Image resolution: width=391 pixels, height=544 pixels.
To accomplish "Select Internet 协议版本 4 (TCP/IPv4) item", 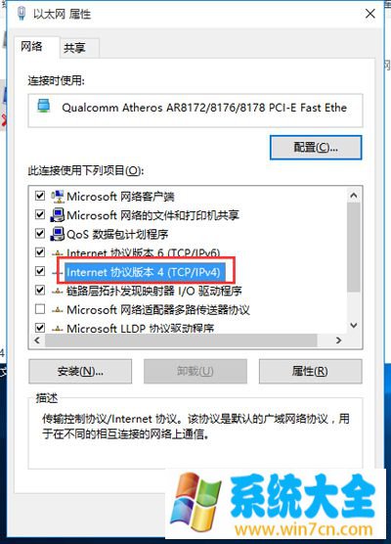I will [x=143, y=272].
